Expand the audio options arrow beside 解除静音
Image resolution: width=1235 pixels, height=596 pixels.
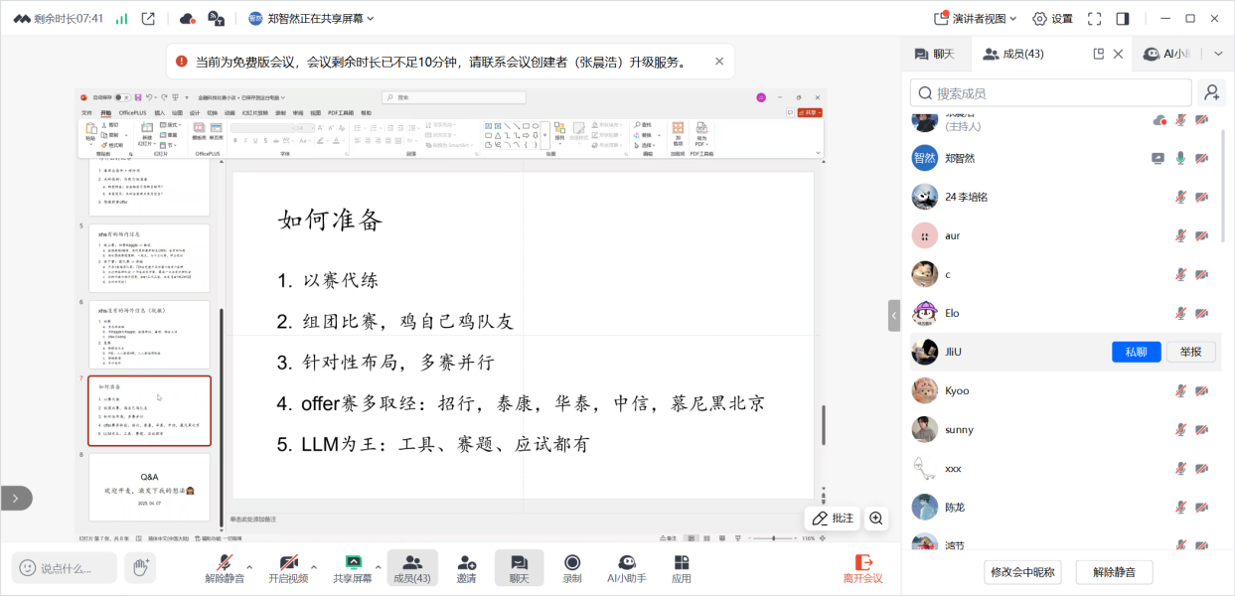(249, 567)
